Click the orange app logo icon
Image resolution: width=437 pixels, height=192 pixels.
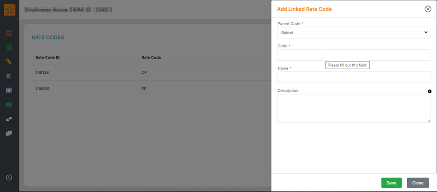(x=9, y=9)
